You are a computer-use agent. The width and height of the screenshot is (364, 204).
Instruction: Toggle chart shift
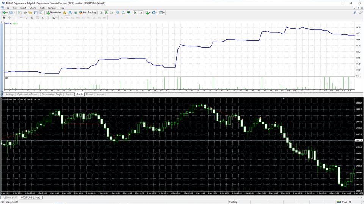(x=141, y=12)
